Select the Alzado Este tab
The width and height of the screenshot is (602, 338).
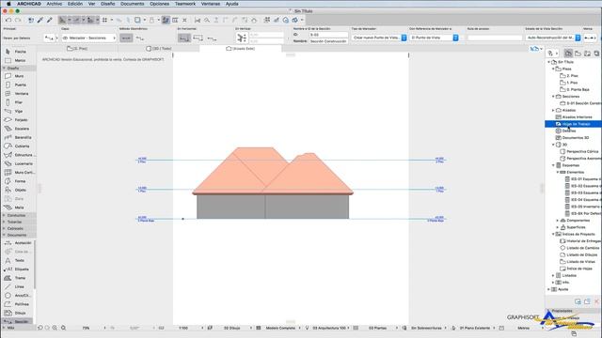pyautogui.click(x=241, y=49)
